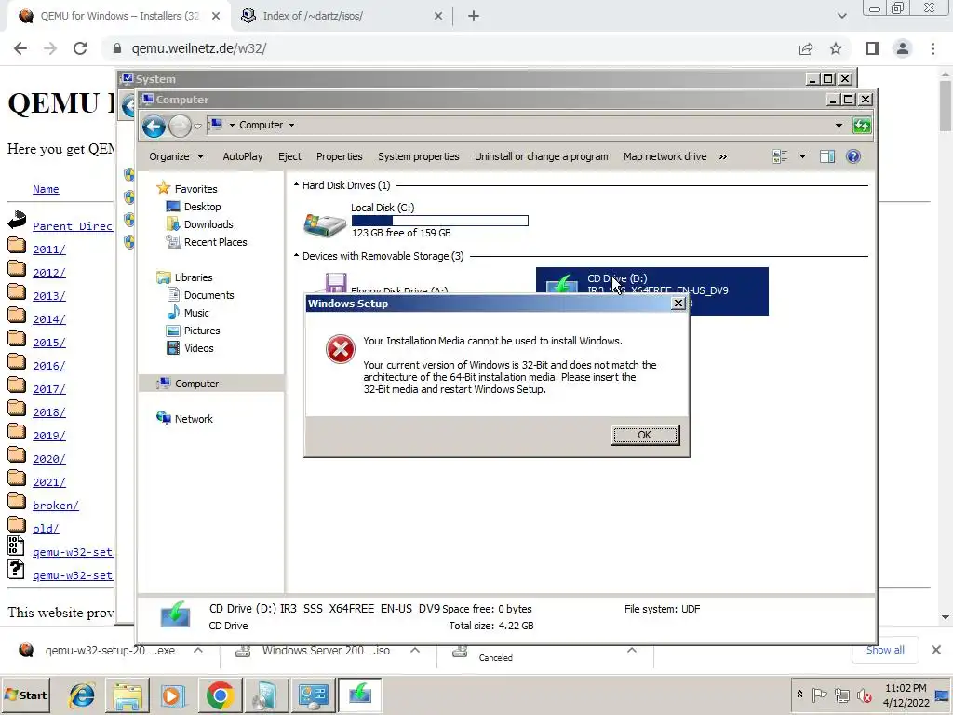
Task: Open the Documents library
Action: (x=209, y=295)
